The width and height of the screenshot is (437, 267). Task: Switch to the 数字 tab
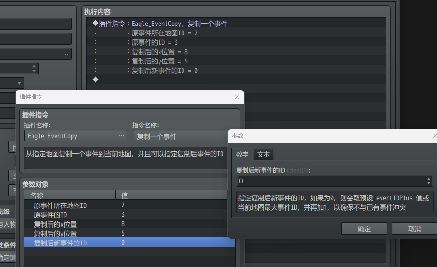tap(242, 154)
